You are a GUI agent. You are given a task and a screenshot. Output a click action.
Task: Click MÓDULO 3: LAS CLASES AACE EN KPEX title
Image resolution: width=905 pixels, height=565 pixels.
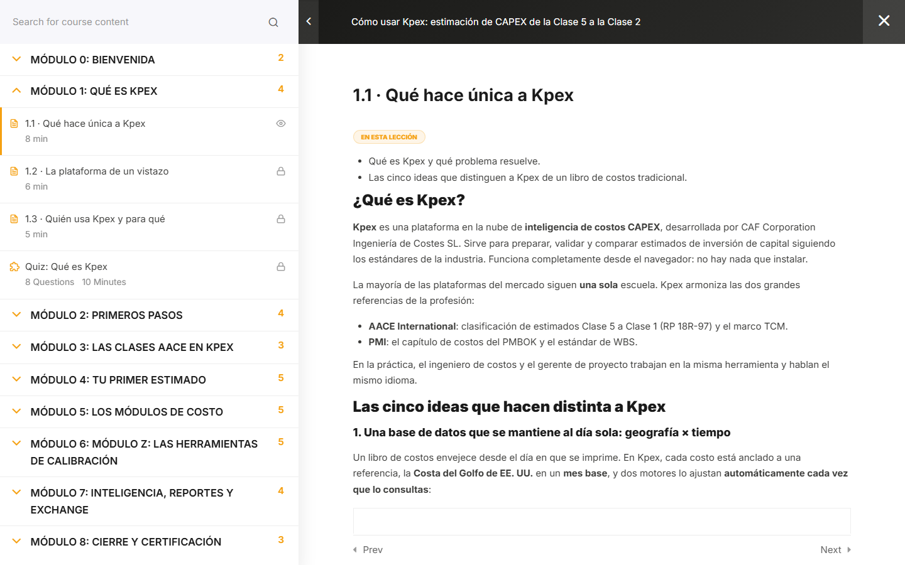[132, 347]
